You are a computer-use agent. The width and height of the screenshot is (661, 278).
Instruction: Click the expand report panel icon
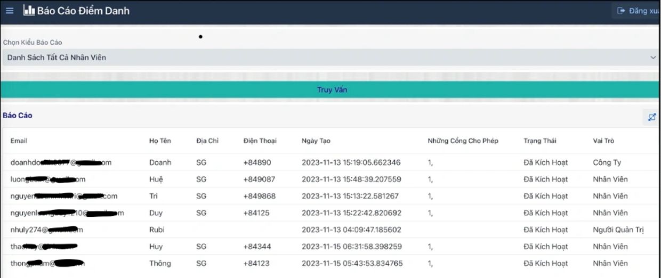tap(651, 117)
